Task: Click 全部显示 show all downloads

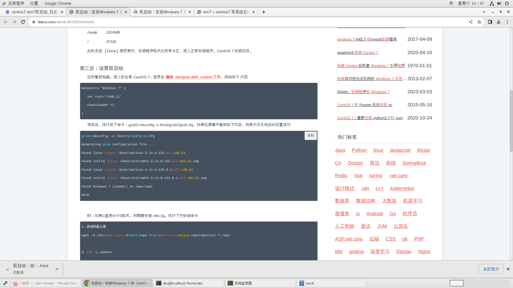Action: [491, 269]
